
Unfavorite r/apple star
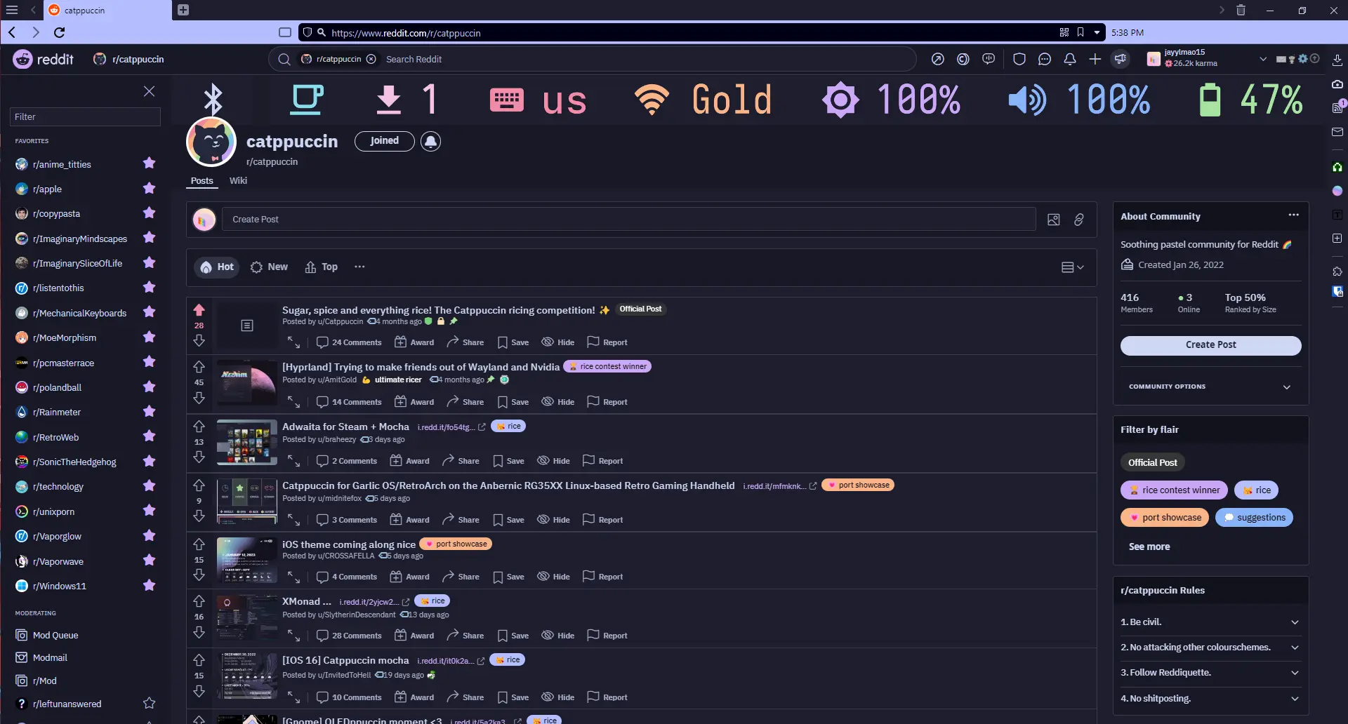click(149, 188)
